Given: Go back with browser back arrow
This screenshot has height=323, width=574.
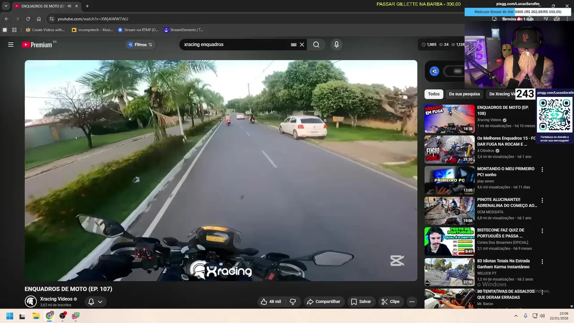Looking at the screenshot, I should [6, 19].
